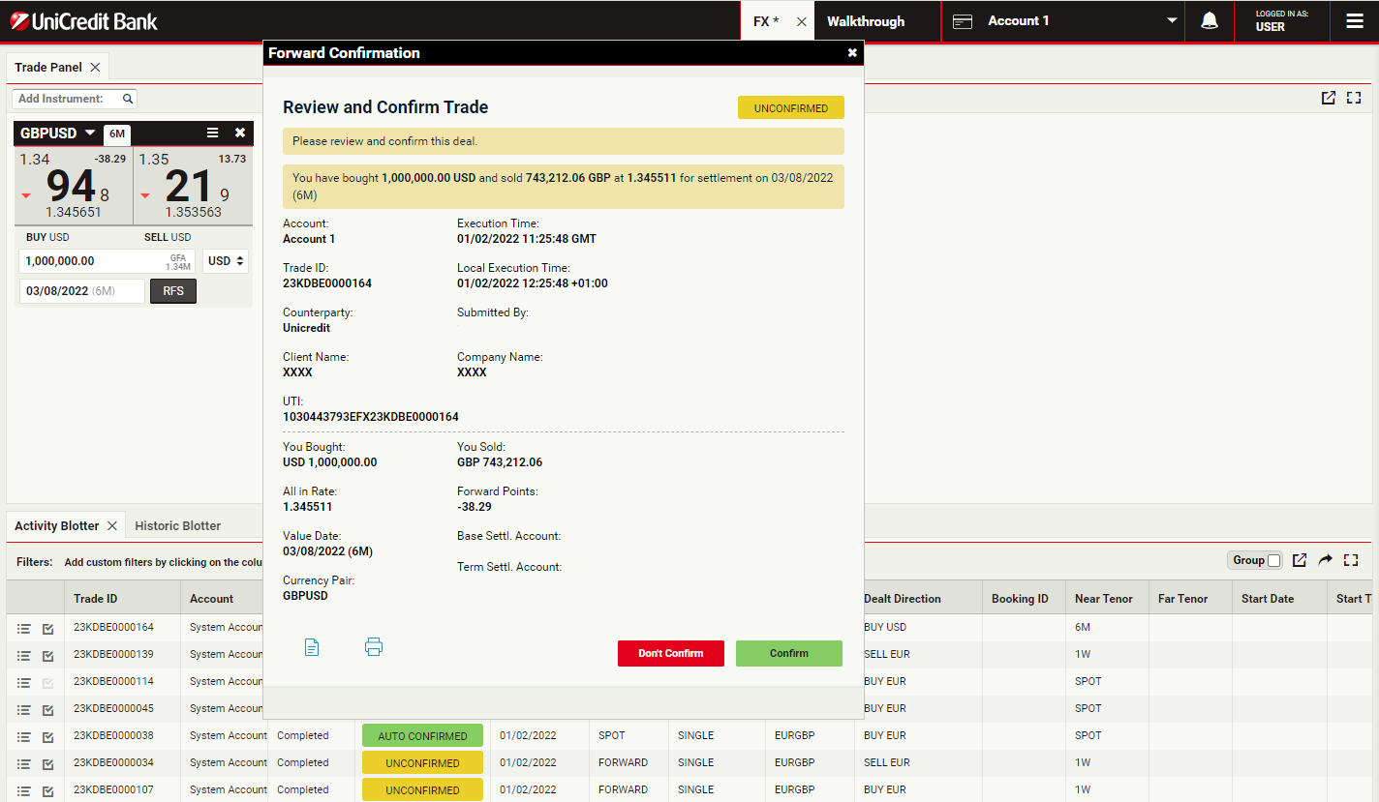Expand the Account 1 dropdown

[1172, 21]
